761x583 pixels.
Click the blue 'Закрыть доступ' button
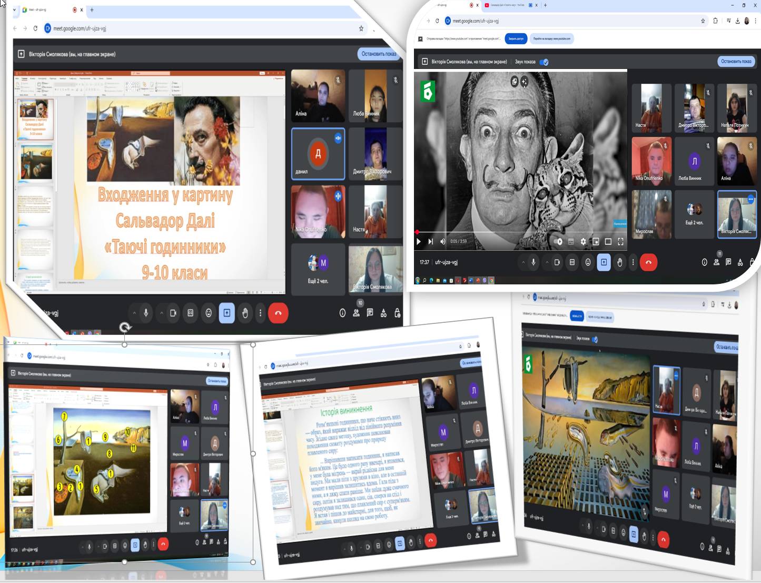[x=516, y=38]
